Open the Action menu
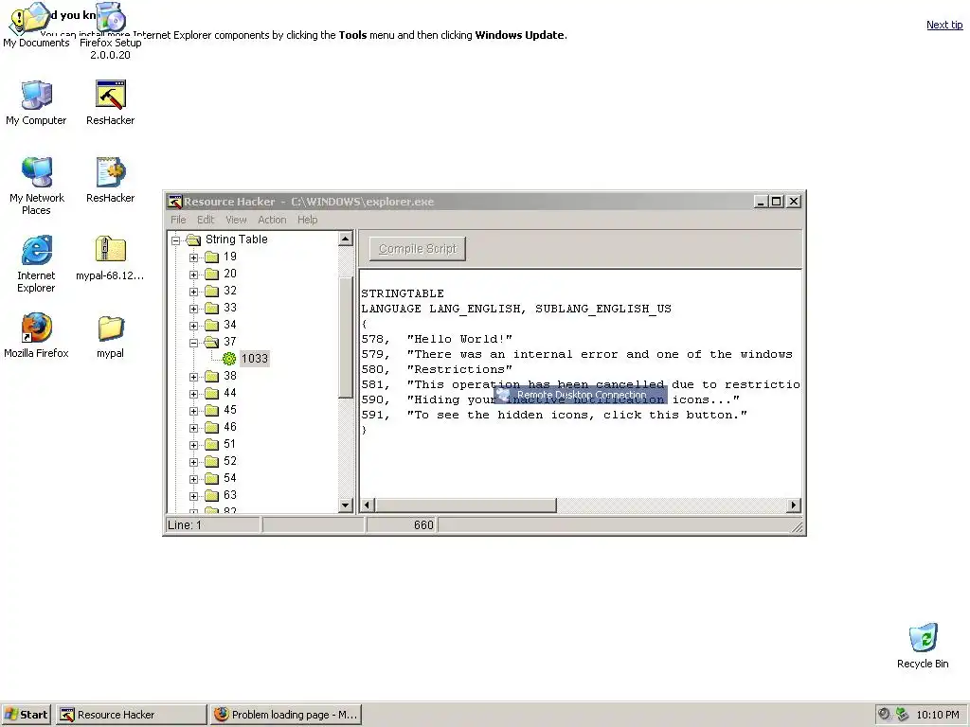This screenshot has width=970, height=727. point(272,220)
